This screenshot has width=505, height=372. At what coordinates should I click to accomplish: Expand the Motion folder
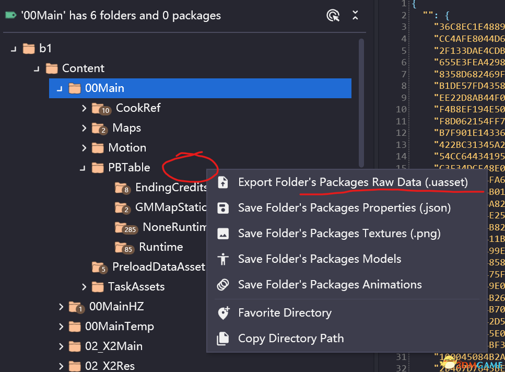84,147
